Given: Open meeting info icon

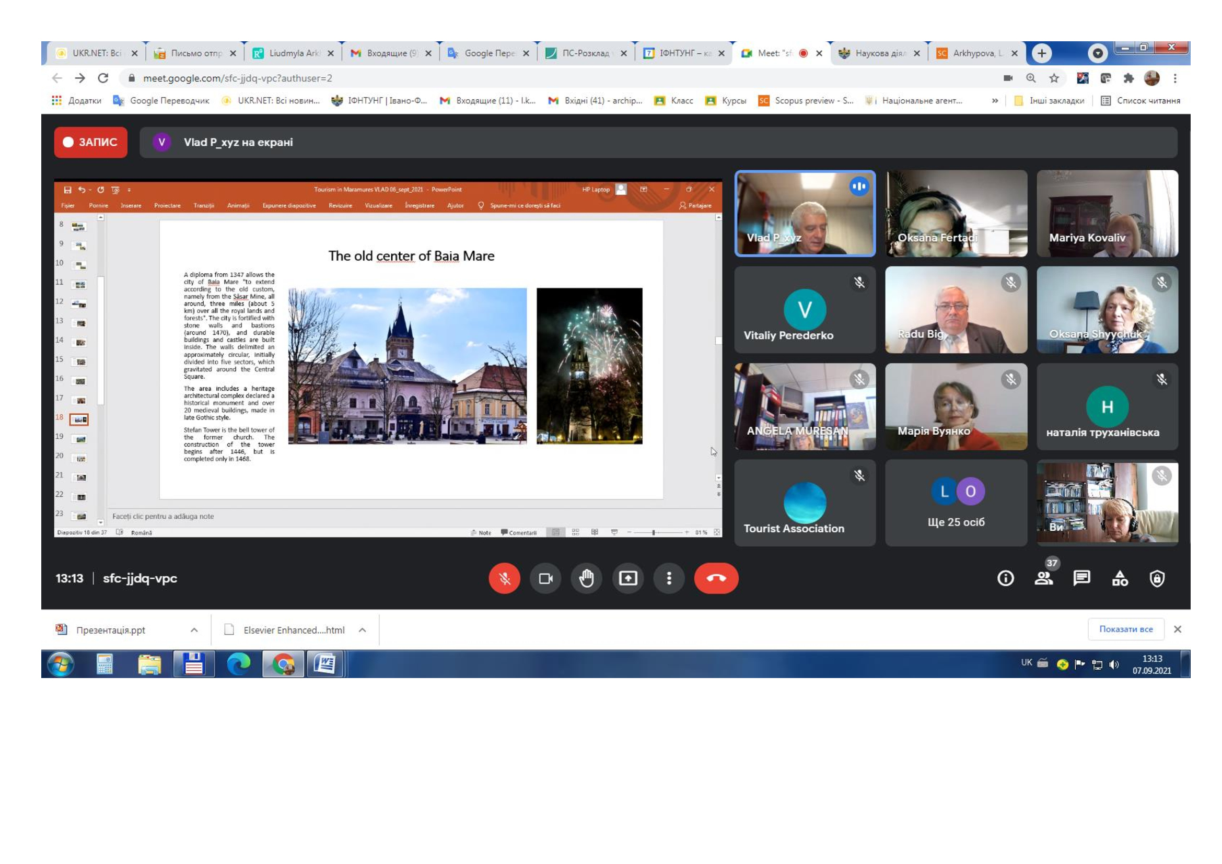Looking at the screenshot, I should tap(1005, 578).
